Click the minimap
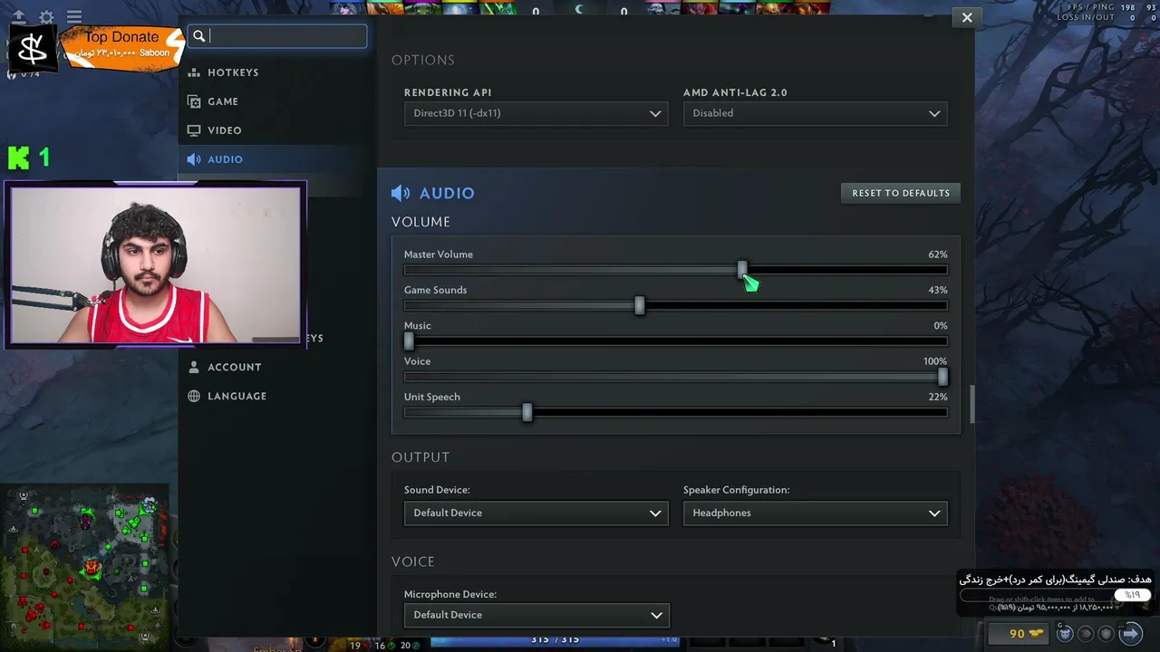1160x652 pixels. pyautogui.click(x=84, y=566)
